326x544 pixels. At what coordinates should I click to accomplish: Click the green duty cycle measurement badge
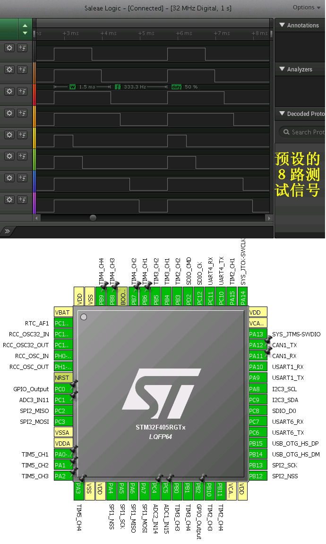tap(176, 87)
